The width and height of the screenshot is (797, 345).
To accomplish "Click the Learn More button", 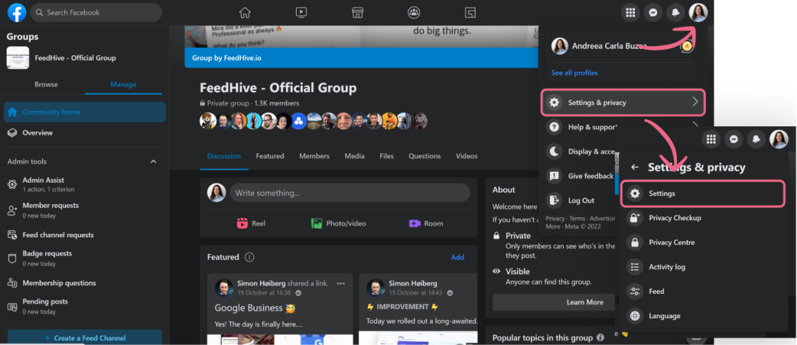I will click(584, 302).
